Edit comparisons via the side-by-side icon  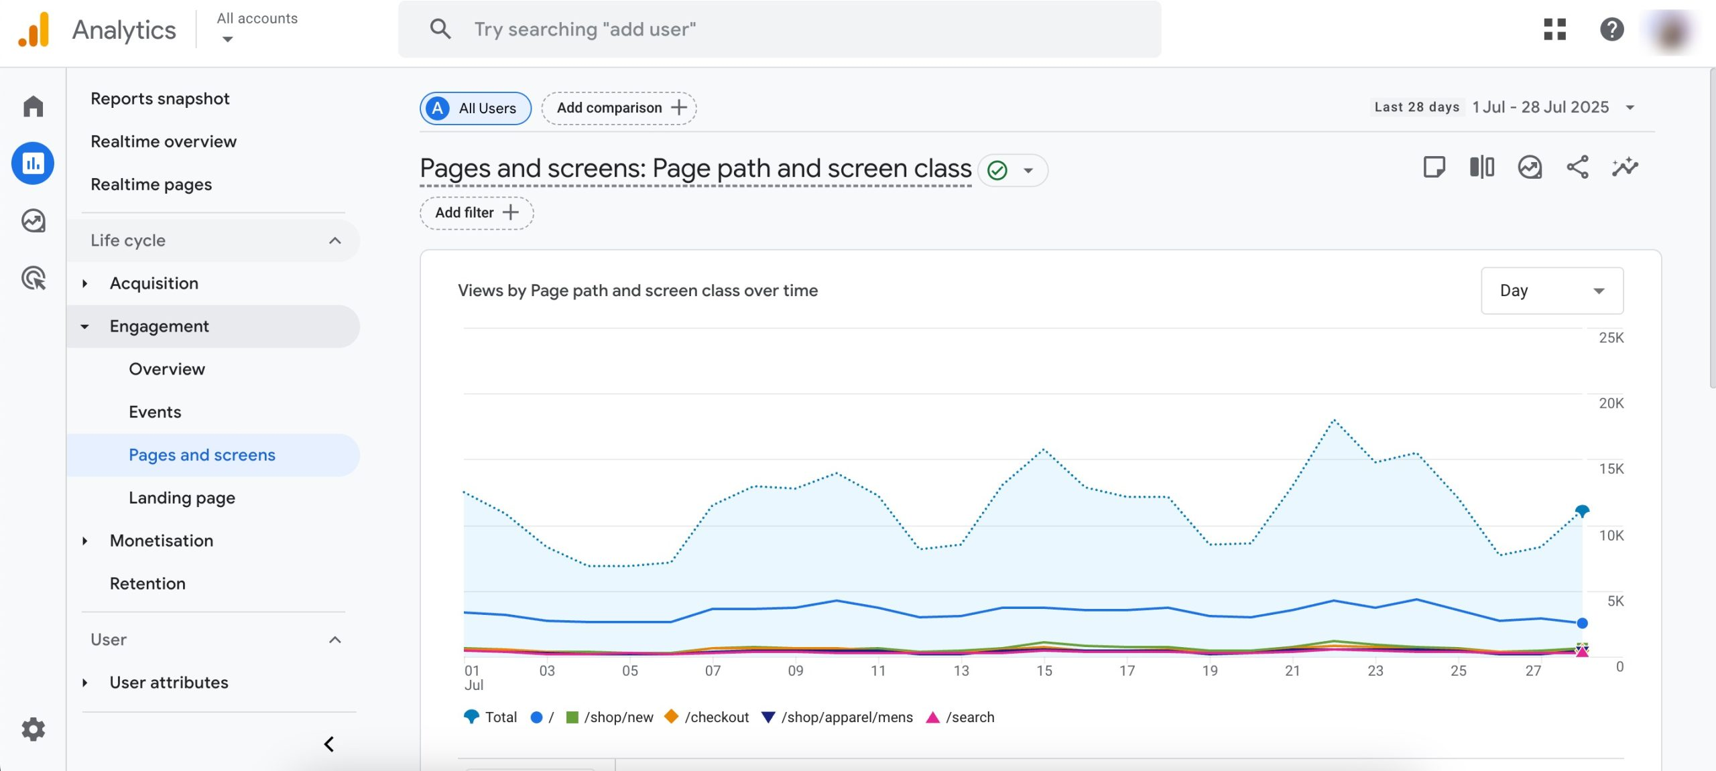tap(1482, 167)
